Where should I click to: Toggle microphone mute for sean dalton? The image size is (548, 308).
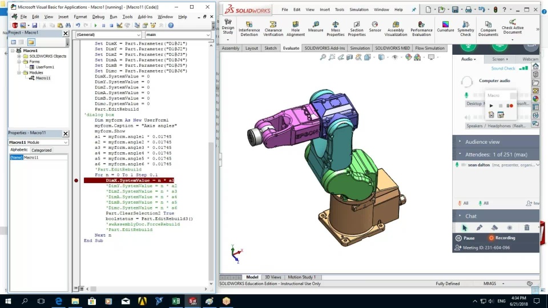tap(457, 165)
